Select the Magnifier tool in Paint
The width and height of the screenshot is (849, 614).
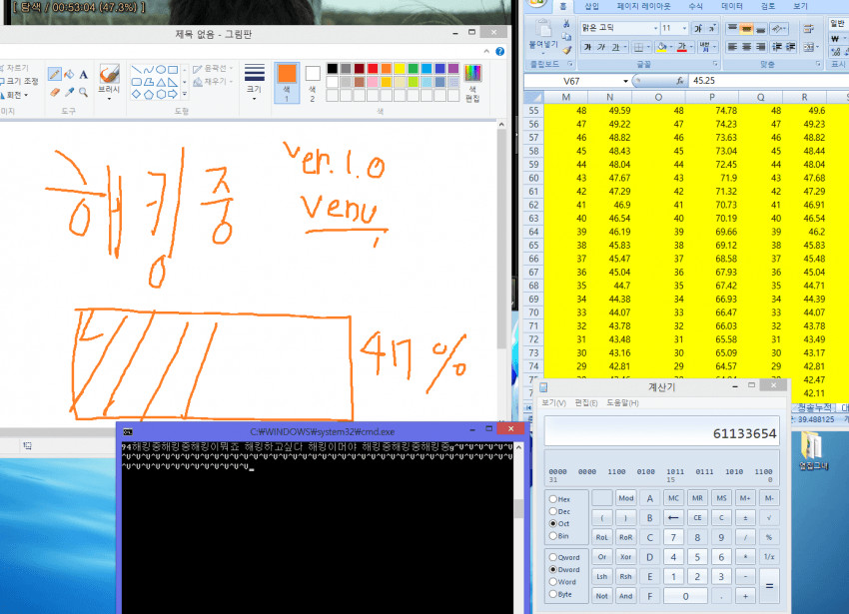(x=83, y=92)
